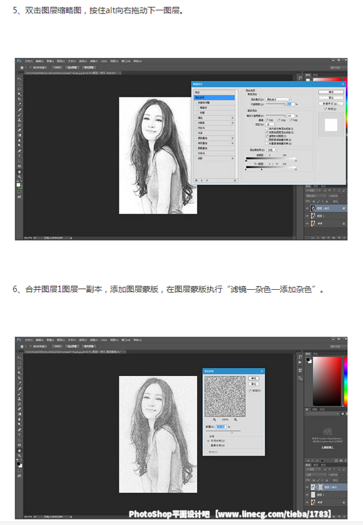Select the Dodge tool in step 6 screenshot
Screen dimensions: 363x525
pos(20,424)
